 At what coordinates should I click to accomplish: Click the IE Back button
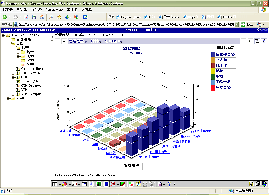(5, 17)
